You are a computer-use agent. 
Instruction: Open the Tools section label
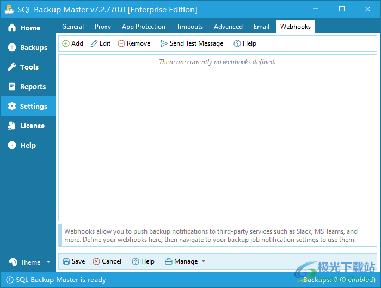click(x=29, y=67)
